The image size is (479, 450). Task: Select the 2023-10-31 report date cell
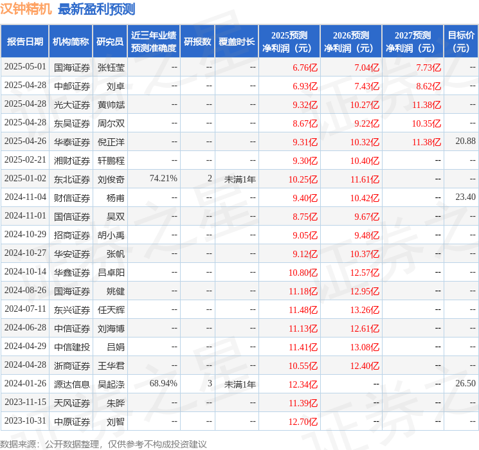point(26,421)
